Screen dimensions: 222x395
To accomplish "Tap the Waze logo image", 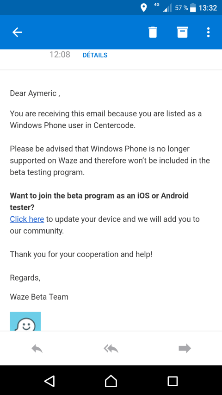I will click(25, 321).
